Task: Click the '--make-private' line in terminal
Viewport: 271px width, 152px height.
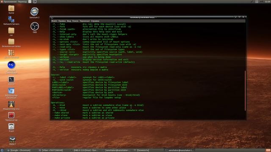Action: (x=83, y=118)
